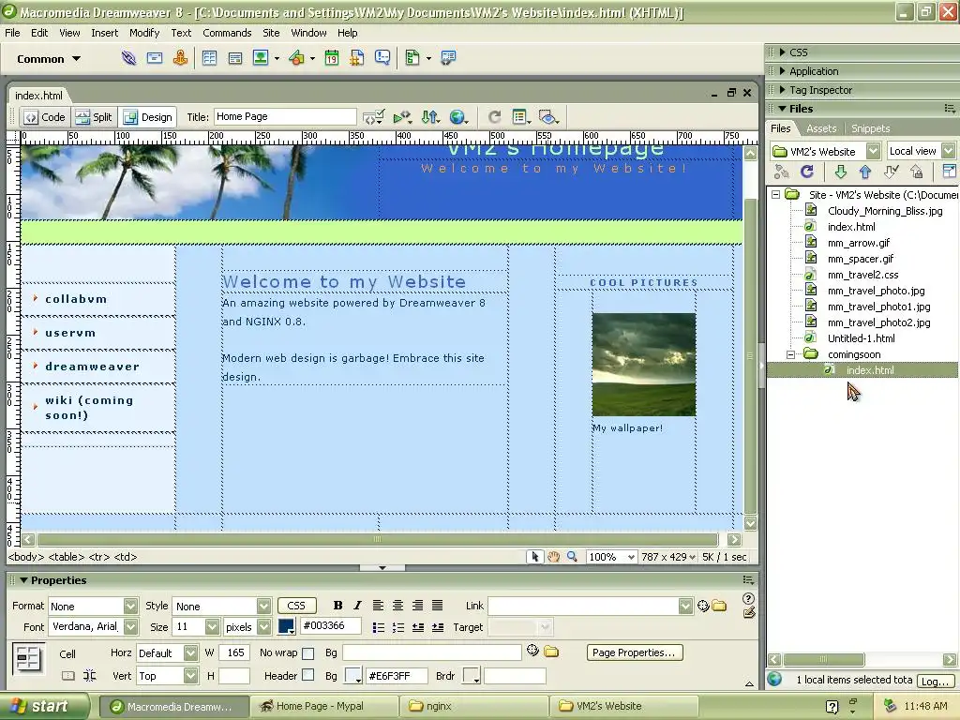
Task: Check Out files in Files panel
Action: (892, 172)
